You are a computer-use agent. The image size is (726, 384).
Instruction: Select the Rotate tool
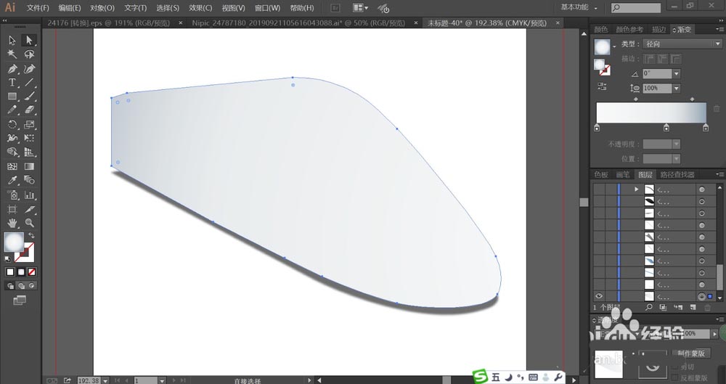click(x=12, y=125)
